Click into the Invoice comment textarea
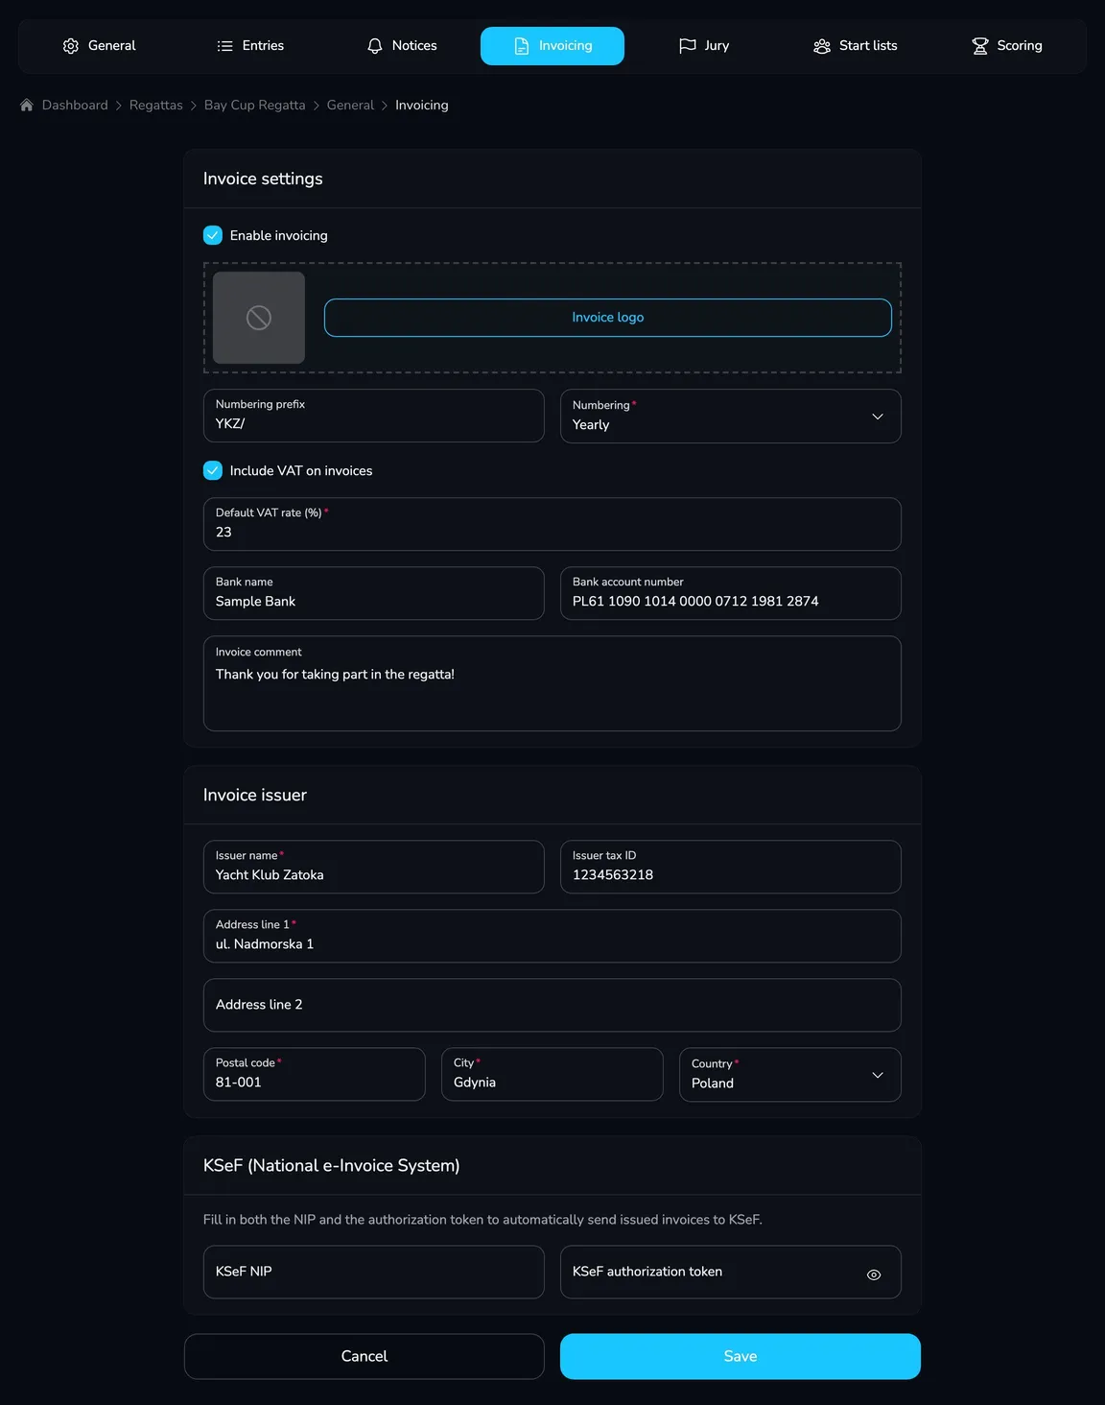 click(x=552, y=683)
